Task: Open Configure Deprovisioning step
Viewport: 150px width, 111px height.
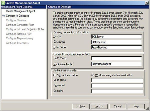Action: pos(20,39)
